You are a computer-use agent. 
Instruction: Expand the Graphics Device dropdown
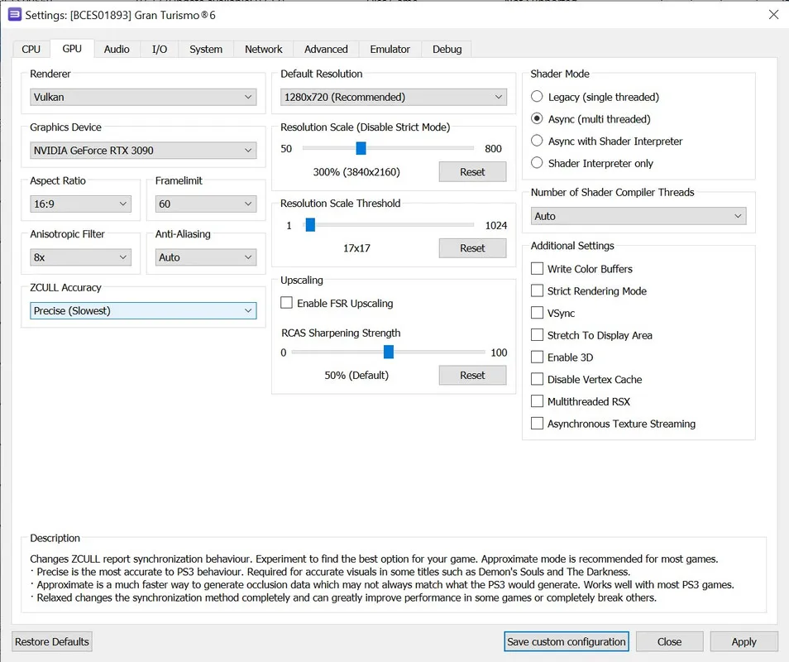(143, 150)
